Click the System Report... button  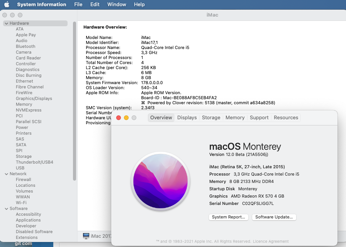[x=228, y=217]
